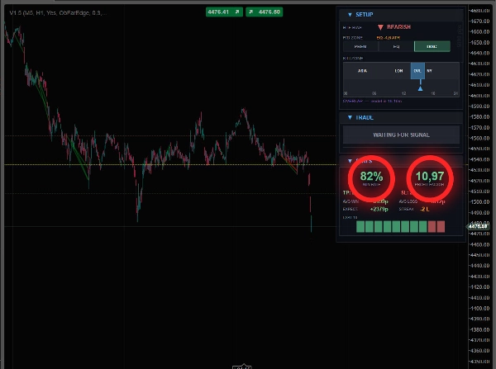Screen dimensions: 496x369
Task: Click the arrow icon beside 4476.41
Action: 237,12
